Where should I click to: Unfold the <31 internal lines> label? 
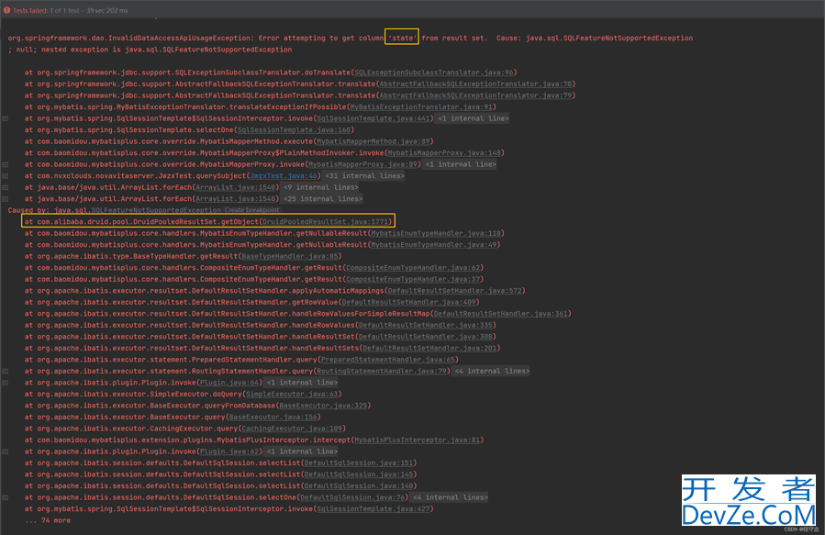coord(364,175)
